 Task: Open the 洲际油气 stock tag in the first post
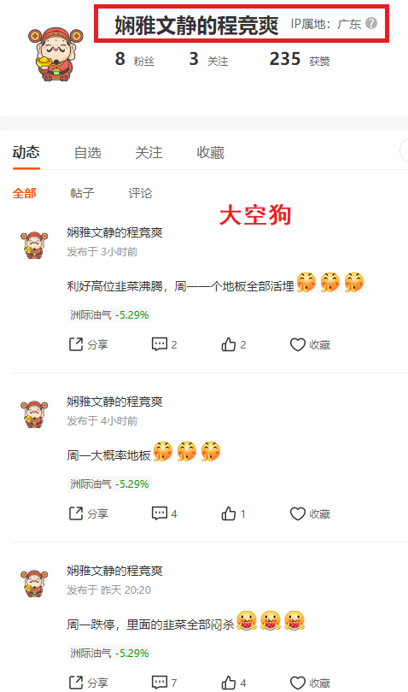click(x=109, y=314)
